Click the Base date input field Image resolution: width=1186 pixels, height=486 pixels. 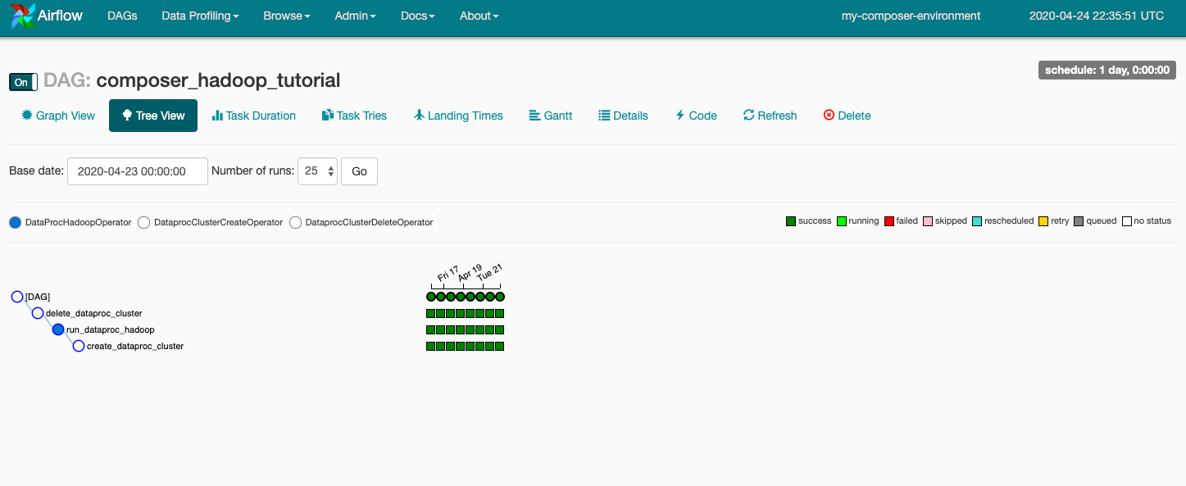tap(137, 171)
